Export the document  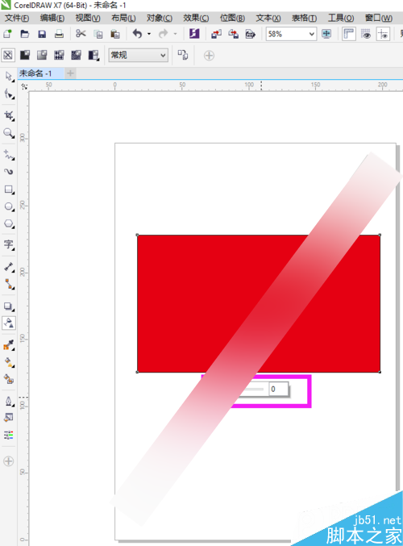click(234, 34)
